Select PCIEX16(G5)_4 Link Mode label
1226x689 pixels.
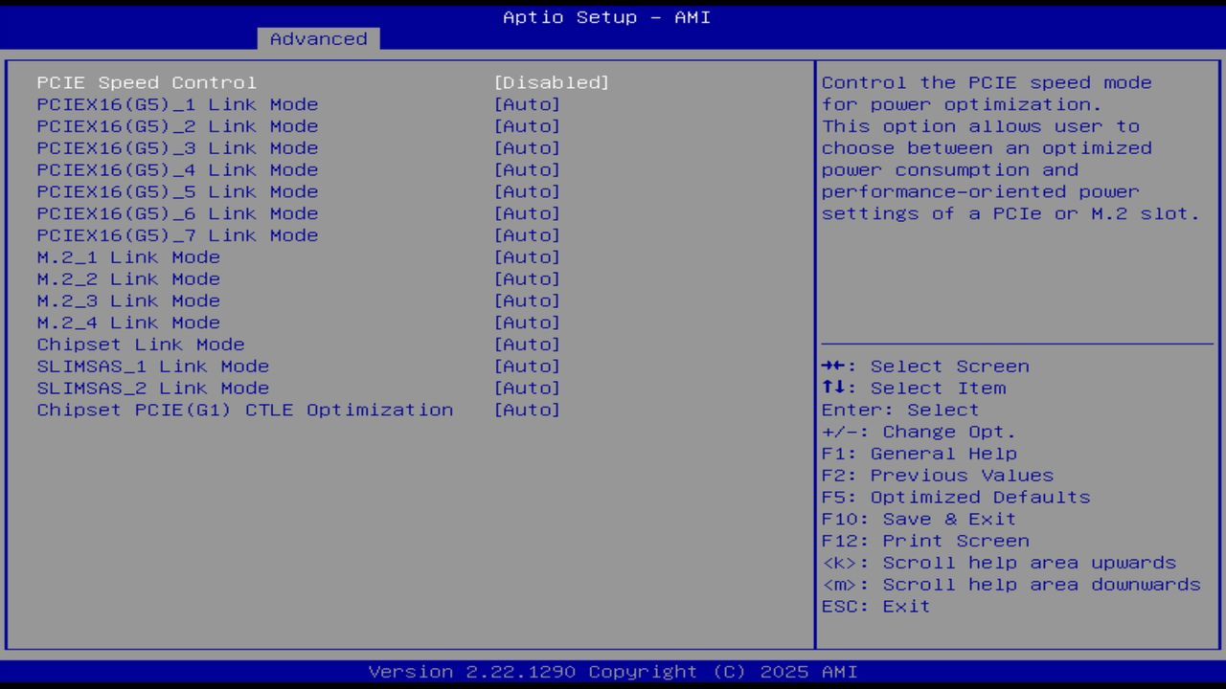177,169
